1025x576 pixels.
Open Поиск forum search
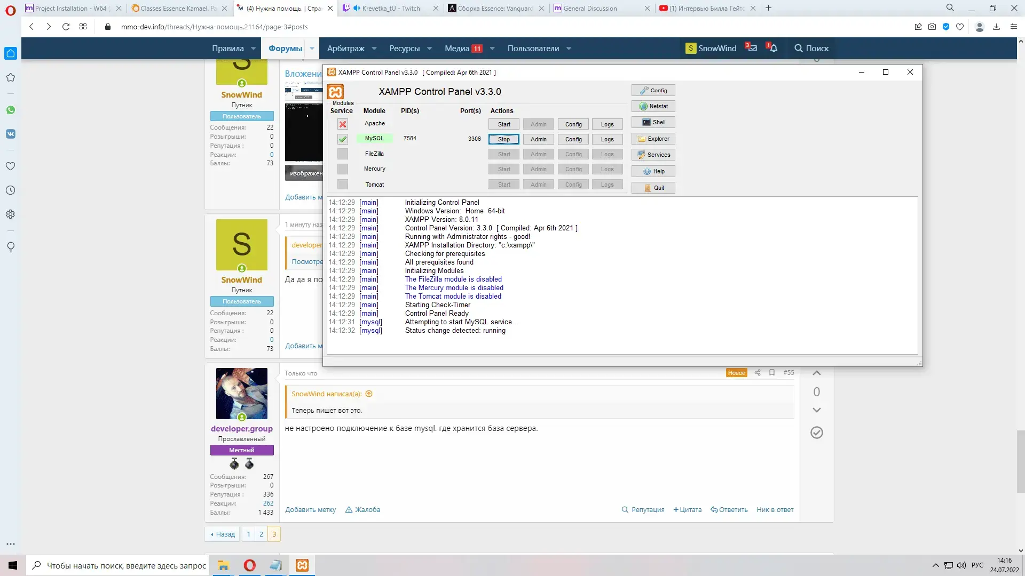(x=811, y=49)
